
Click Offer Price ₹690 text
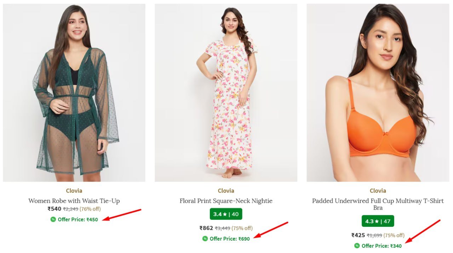[230, 239]
